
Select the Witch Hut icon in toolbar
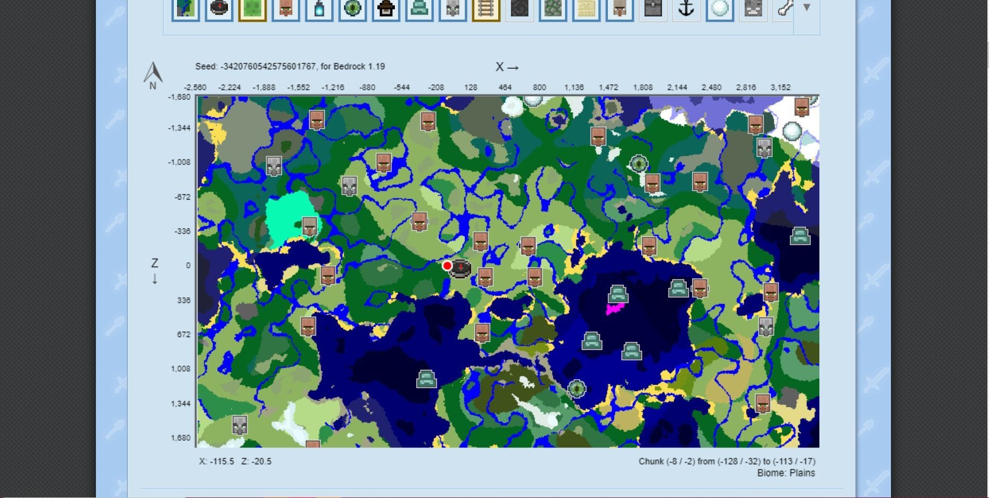(x=386, y=9)
